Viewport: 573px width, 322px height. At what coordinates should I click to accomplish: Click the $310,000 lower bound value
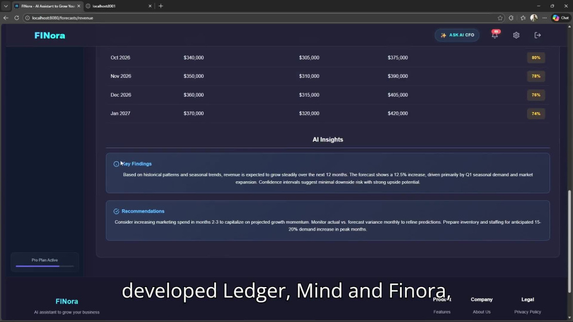(309, 76)
